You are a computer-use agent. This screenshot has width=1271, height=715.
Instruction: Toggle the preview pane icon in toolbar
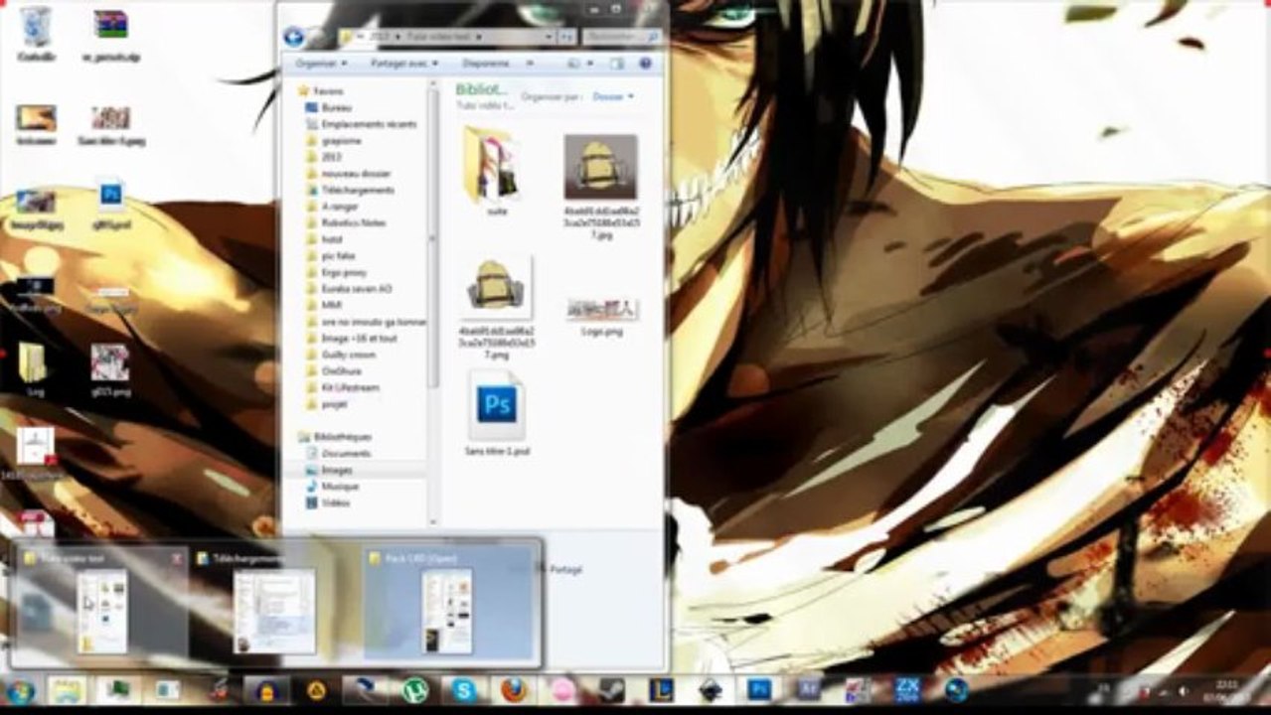click(617, 64)
